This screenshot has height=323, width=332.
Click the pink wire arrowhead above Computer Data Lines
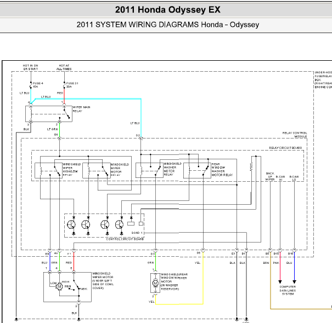pos(280,282)
